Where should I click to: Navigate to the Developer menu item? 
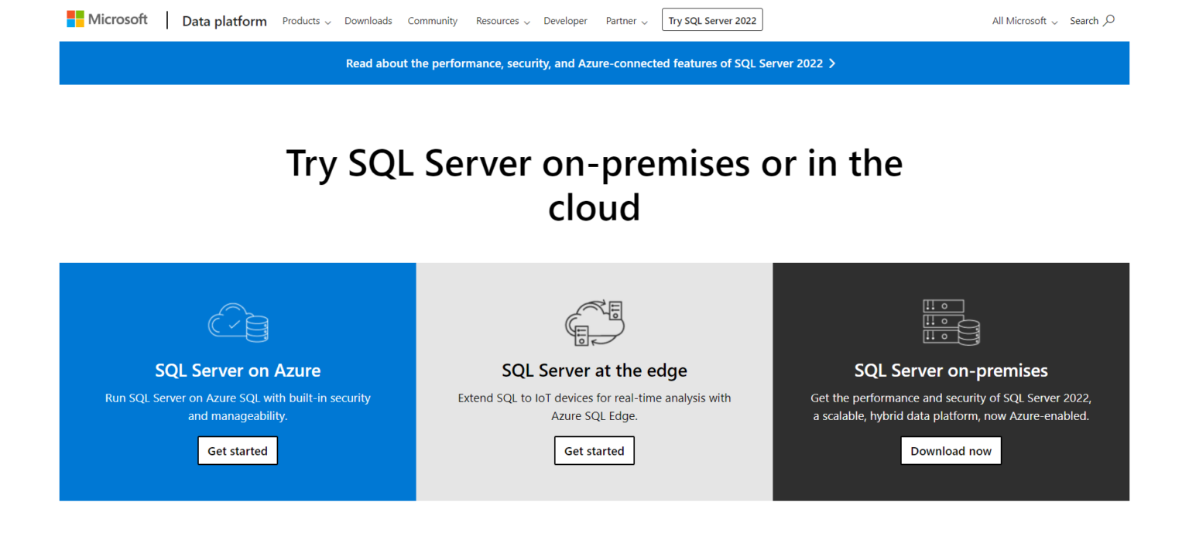point(565,21)
